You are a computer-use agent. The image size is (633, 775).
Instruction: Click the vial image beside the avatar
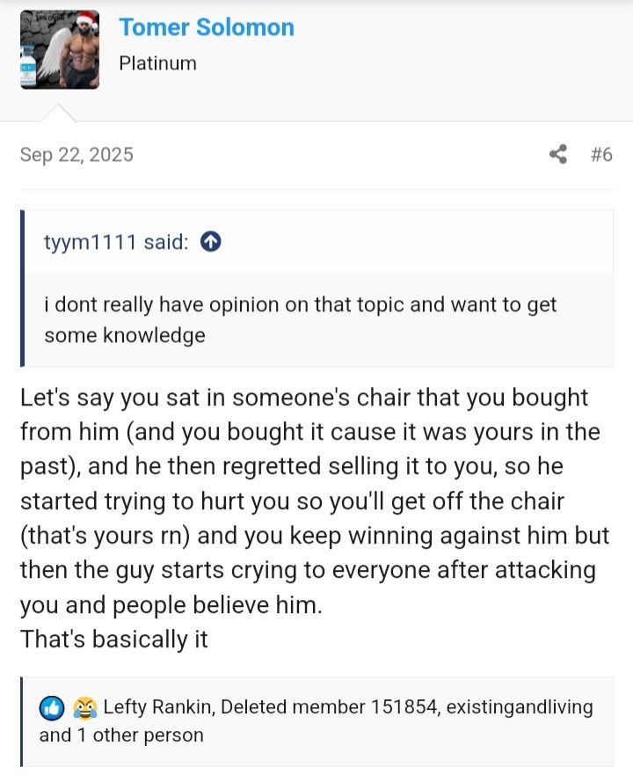28,67
